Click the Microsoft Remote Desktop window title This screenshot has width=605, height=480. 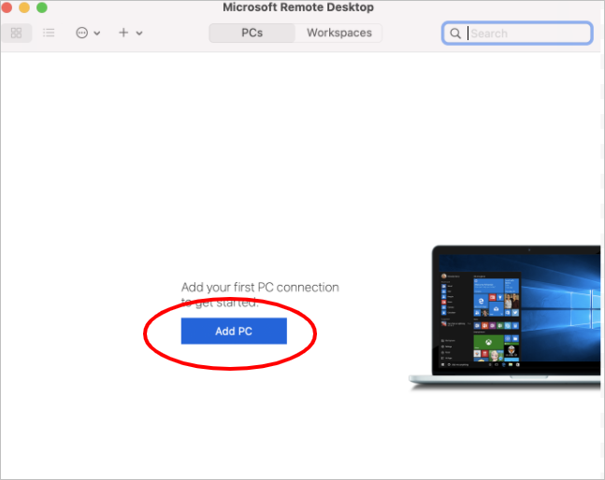pos(298,7)
